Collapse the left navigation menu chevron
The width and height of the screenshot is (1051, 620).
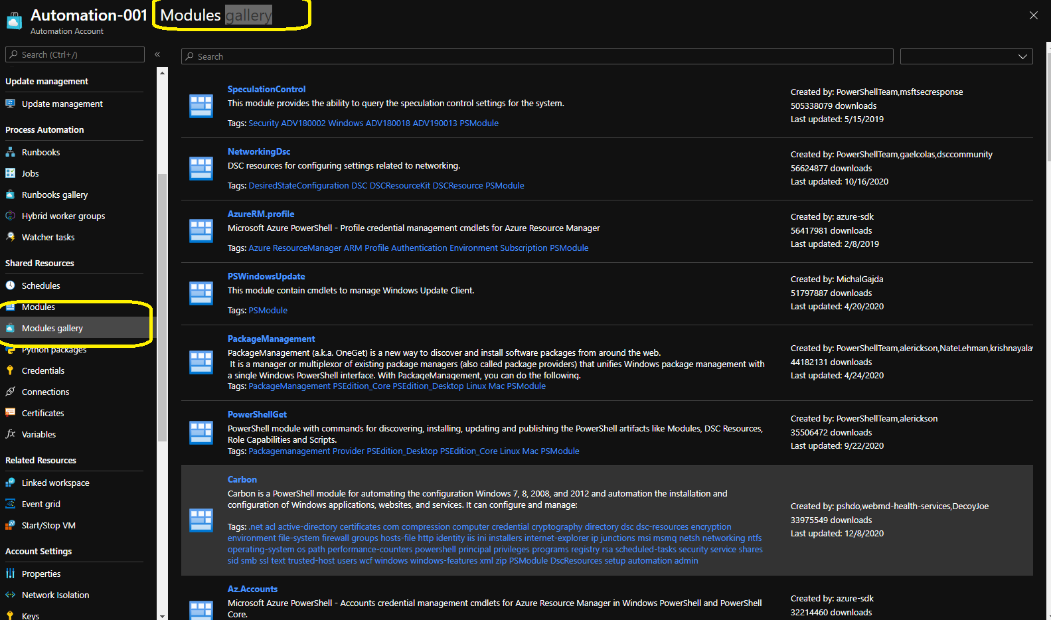click(x=157, y=54)
